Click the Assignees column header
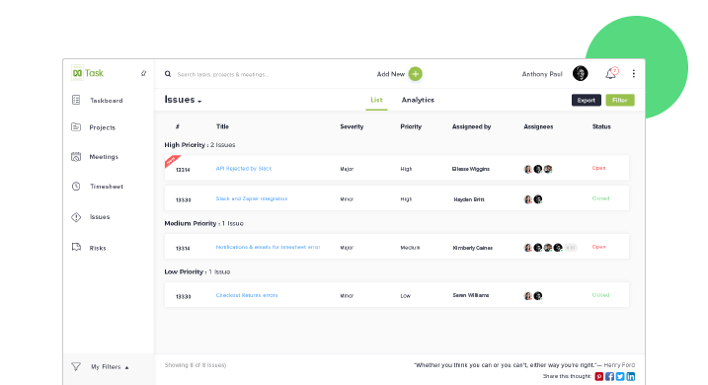 538,126
